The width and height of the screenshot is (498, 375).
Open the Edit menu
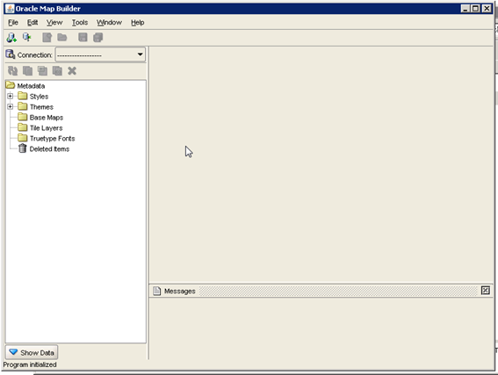pyautogui.click(x=32, y=23)
